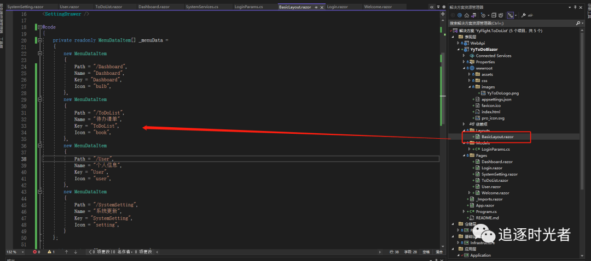Viewport: 591px width, 261px height.
Task: Expand the css folder
Action: click(x=470, y=80)
